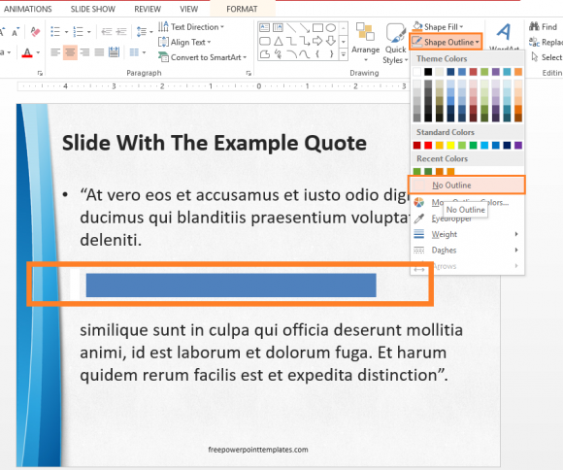Toggle Align Right paragraph alignment
This screenshot has height=470, width=563.
pyautogui.click(x=84, y=52)
